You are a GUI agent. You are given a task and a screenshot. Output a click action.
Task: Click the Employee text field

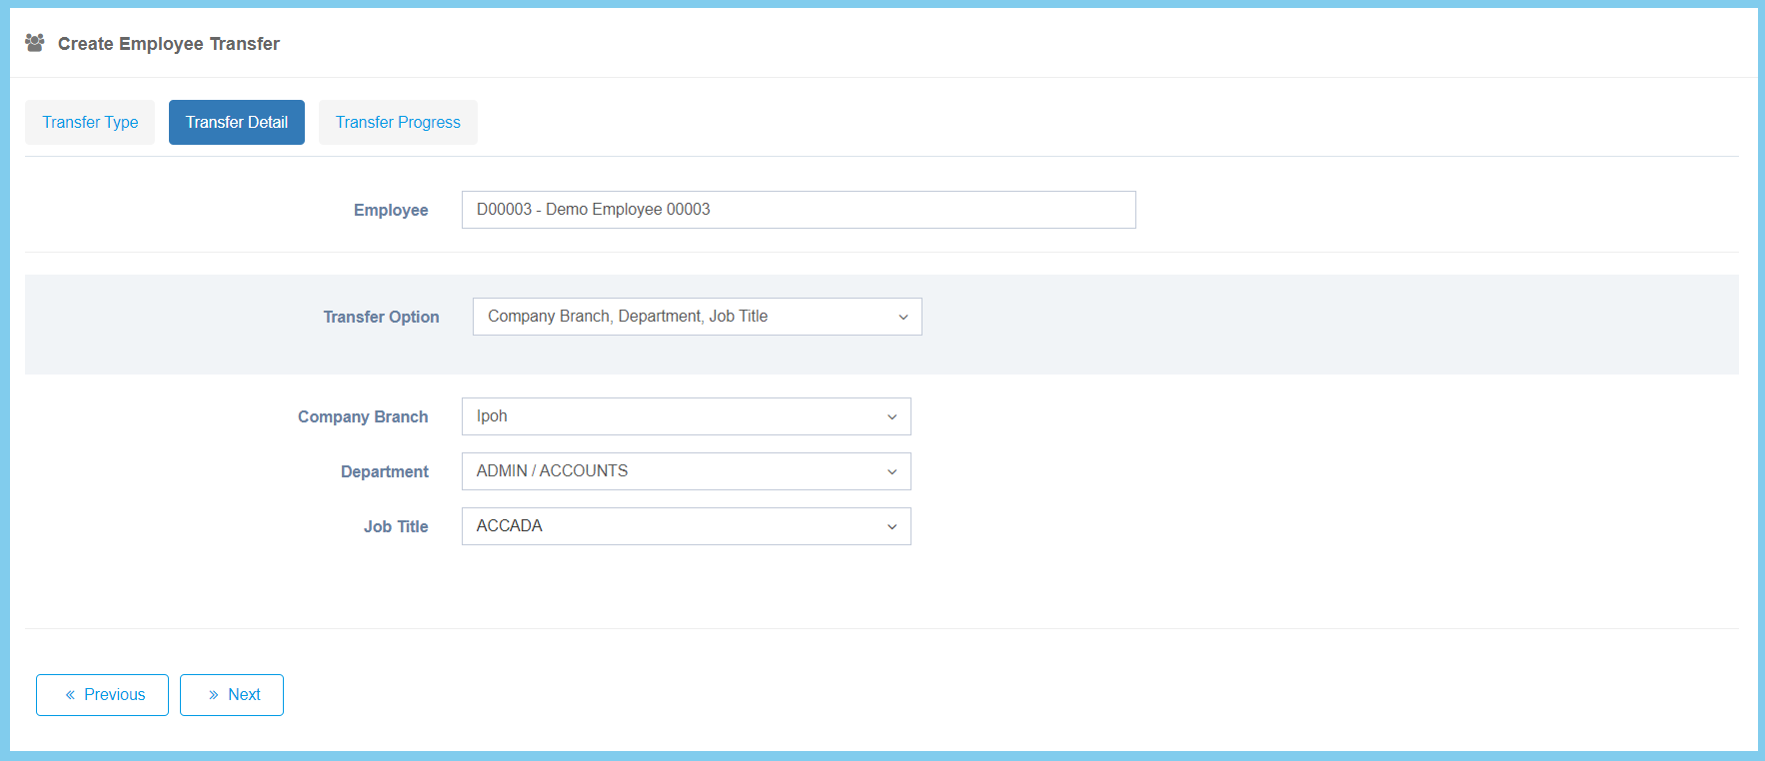798,210
